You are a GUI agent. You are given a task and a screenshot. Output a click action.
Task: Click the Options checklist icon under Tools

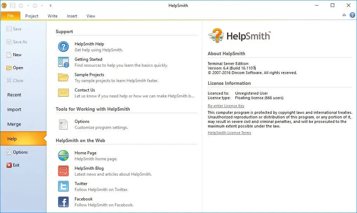point(63,124)
